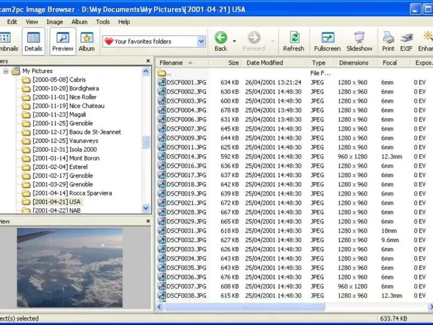Image resolution: width=433 pixels, height=325 pixels.
Task: Open the Image menu
Action: click(x=55, y=22)
